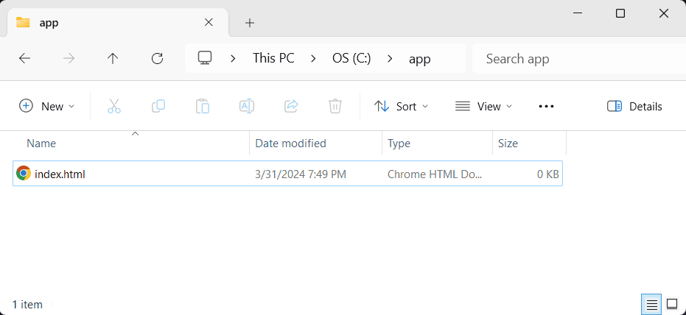Expand the Sort options menu

(x=402, y=106)
